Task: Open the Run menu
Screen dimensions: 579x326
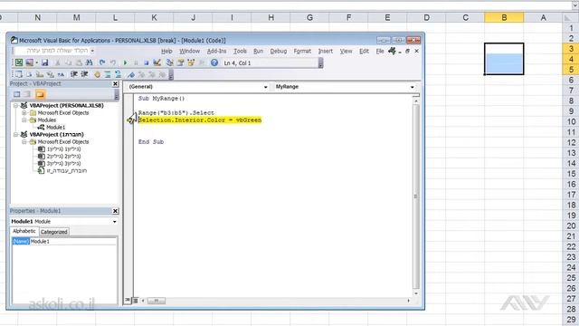Action: pyautogui.click(x=258, y=51)
